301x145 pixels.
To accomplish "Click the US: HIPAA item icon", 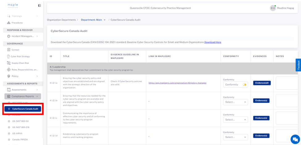I will [x=9, y=133].
